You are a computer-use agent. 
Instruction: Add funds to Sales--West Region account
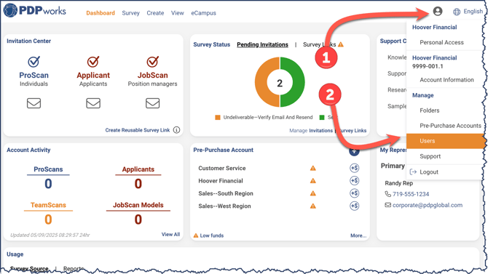(354, 206)
